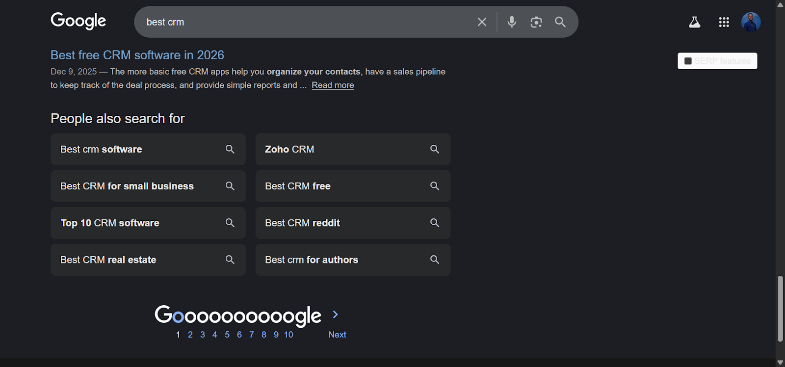Click magnifier icon on Top 10 CRM software
The image size is (785, 367).
(230, 223)
